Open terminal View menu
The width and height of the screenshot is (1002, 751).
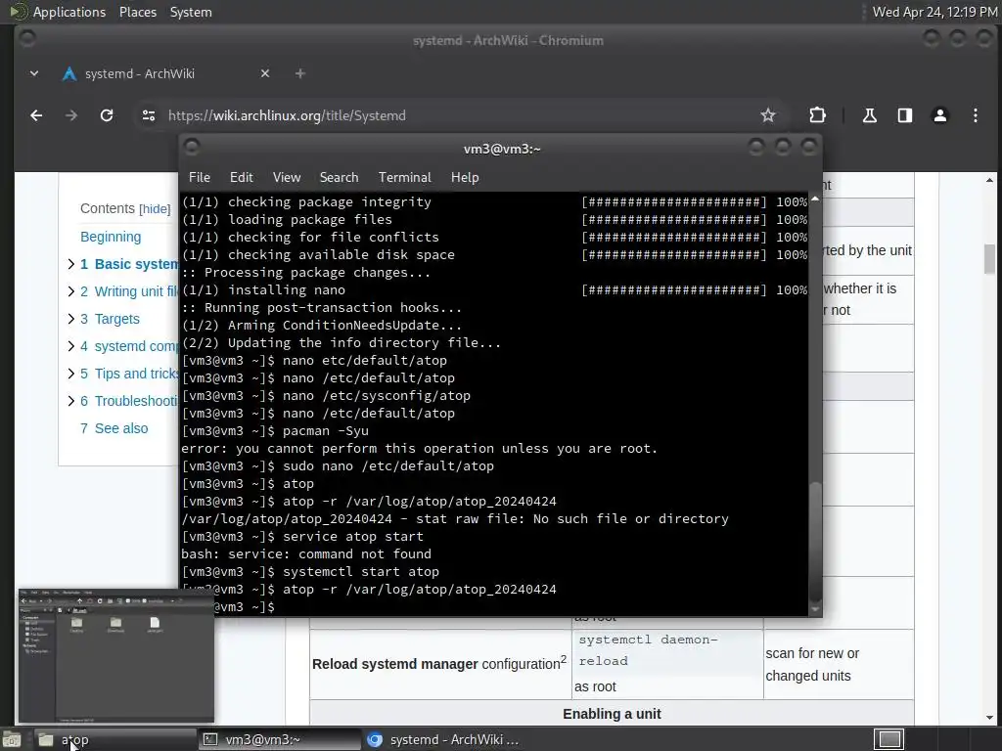[x=287, y=178]
